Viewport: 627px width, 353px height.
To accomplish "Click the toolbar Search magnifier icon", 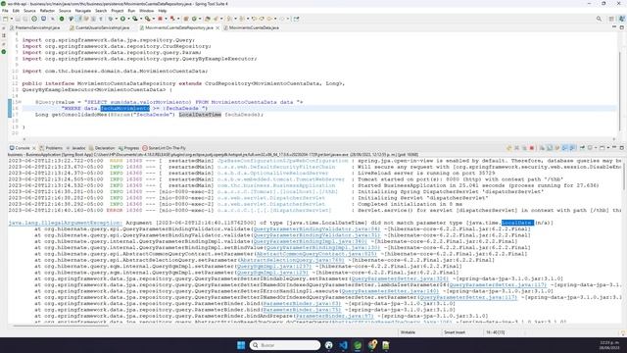I will [x=599, y=19].
